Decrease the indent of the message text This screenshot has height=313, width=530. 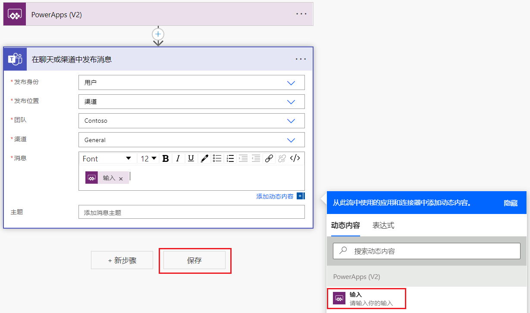coord(256,158)
